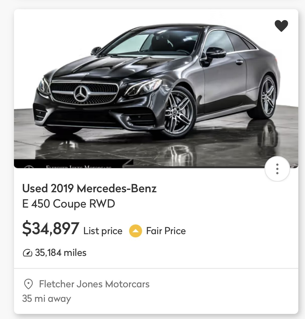Click the car's left headlight in the photo
The image size is (305, 319).
pyautogui.click(x=144, y=87)
